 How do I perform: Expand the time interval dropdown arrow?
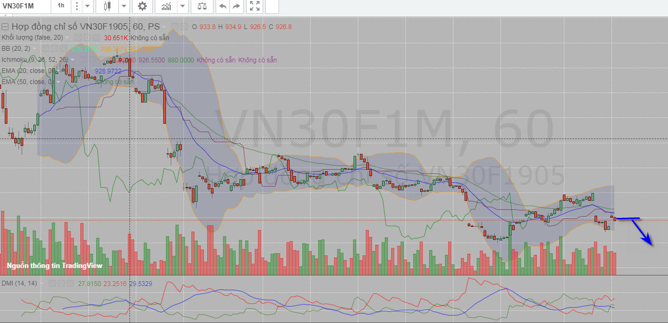87,6
